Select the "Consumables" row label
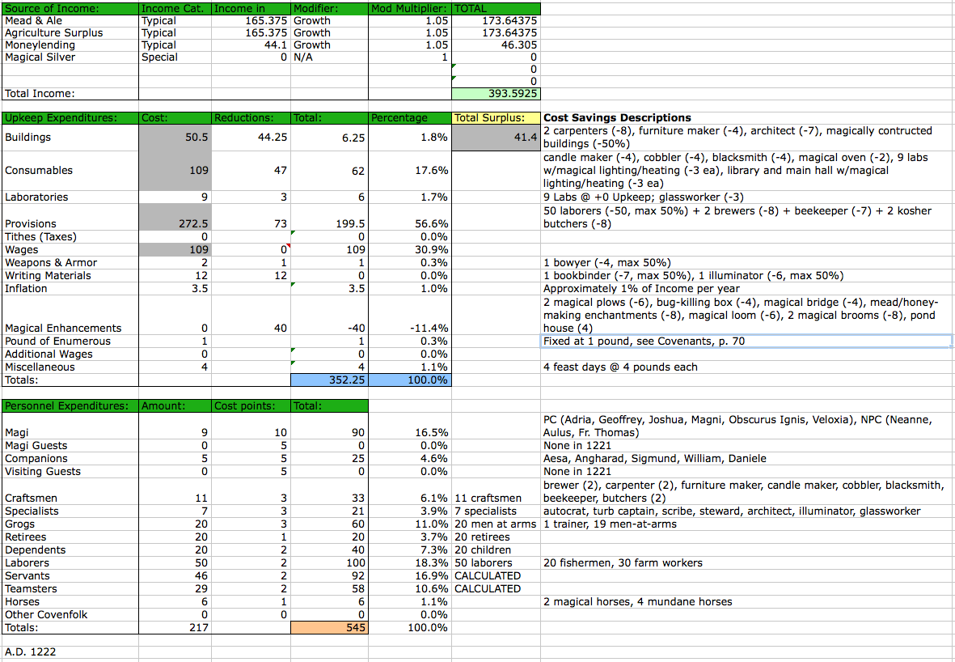This screenshot has width=955, height=662. click(x=70, y=171)
